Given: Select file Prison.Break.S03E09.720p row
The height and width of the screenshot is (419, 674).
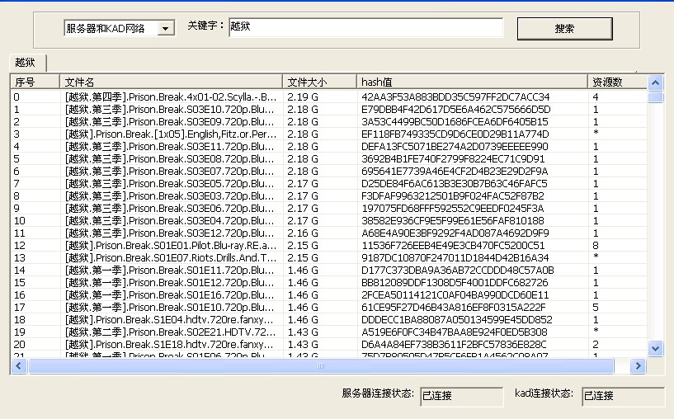Looking at the screenshot, I should point(328,121).
